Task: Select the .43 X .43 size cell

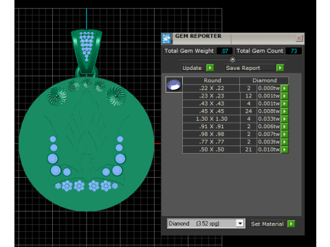Action: 212,104
